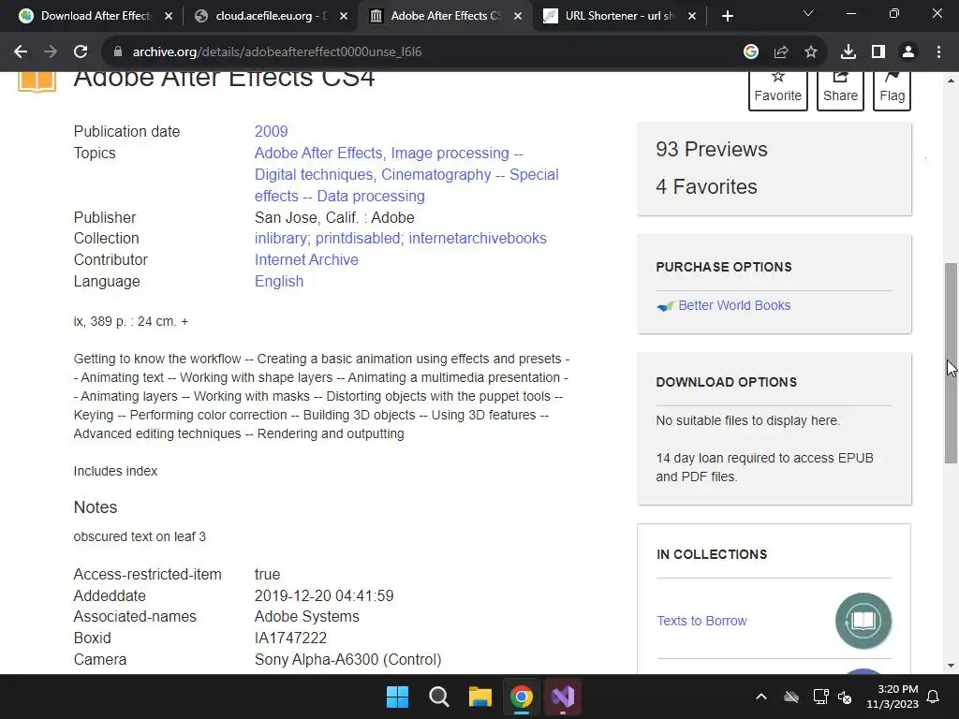This screenshot has height=719, width=959.
Task: Open Adobe After Effects topic link
Action: 318,153
